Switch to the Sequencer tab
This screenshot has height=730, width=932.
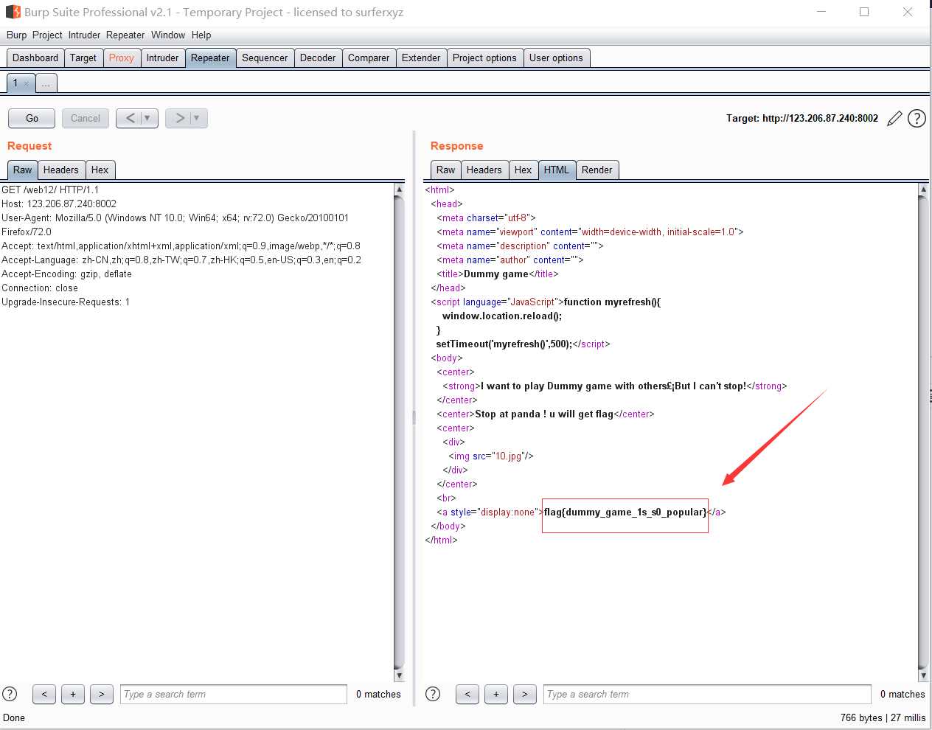[265, 58]
